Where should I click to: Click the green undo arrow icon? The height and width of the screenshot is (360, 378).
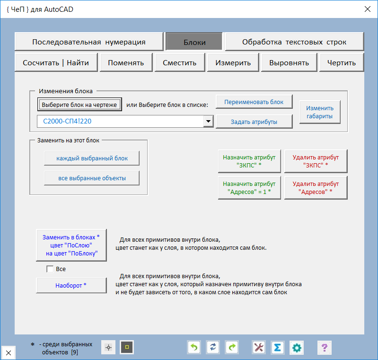point(194,348)
